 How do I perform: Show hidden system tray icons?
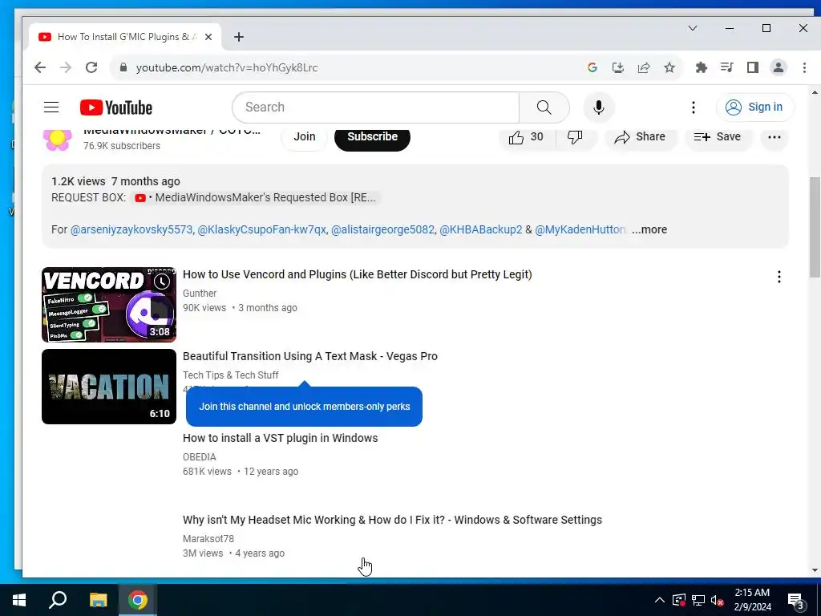(x=660, y=600)
